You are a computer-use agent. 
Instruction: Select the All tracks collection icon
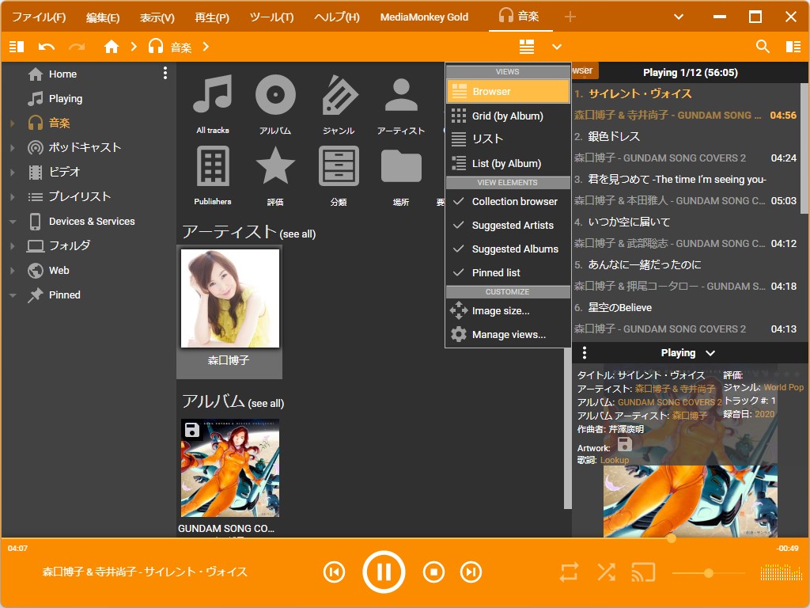pos(211,95)
